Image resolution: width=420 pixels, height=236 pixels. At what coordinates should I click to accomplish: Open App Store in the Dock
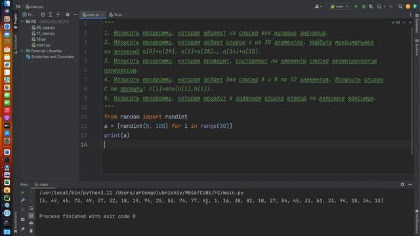[7, 133]
